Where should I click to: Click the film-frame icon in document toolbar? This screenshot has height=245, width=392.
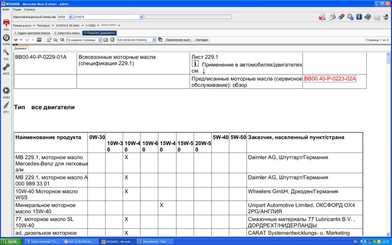pyautogui.click(x=39, y=40)
